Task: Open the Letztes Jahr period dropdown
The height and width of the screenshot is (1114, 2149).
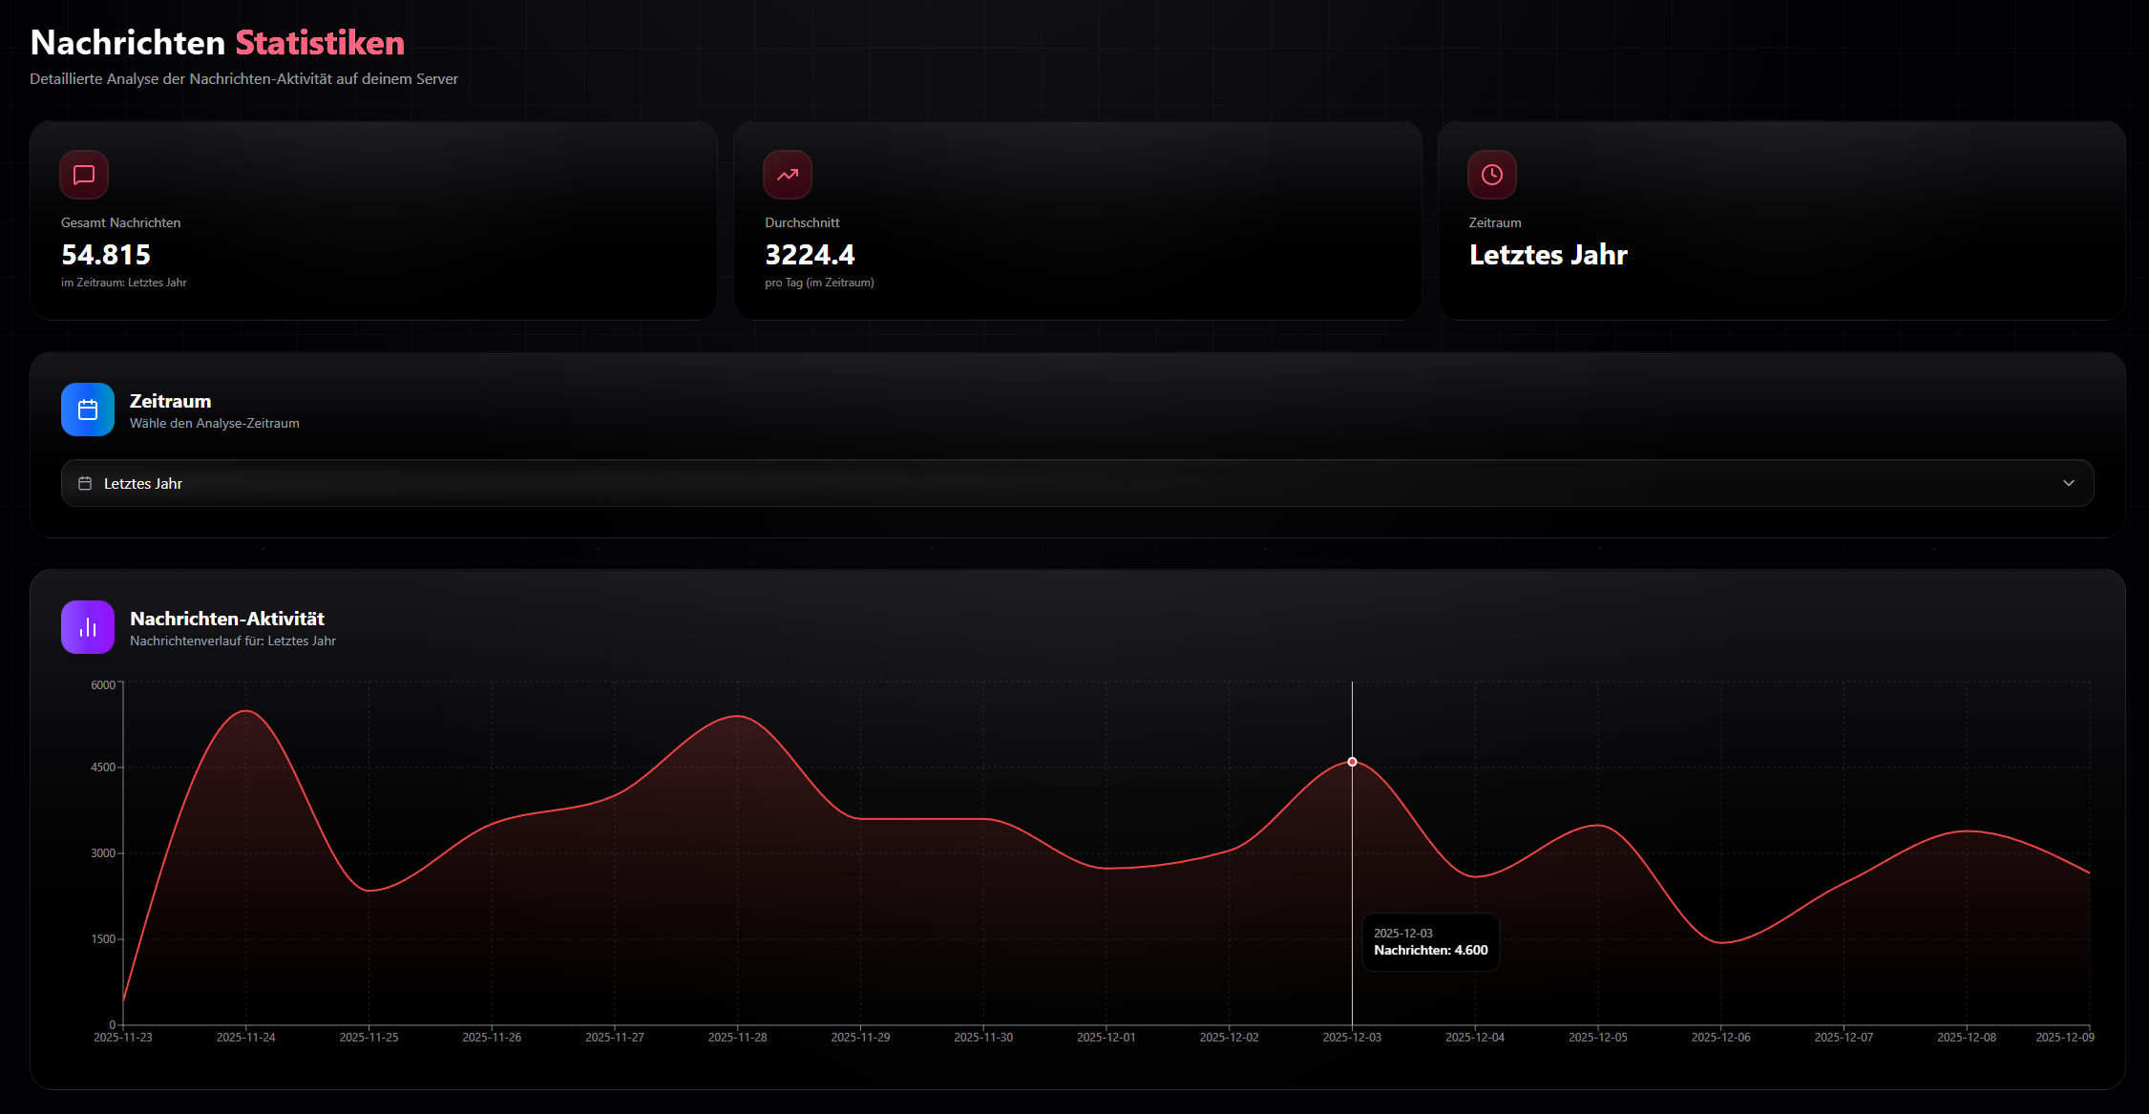Action: [x=1076, y=483]
